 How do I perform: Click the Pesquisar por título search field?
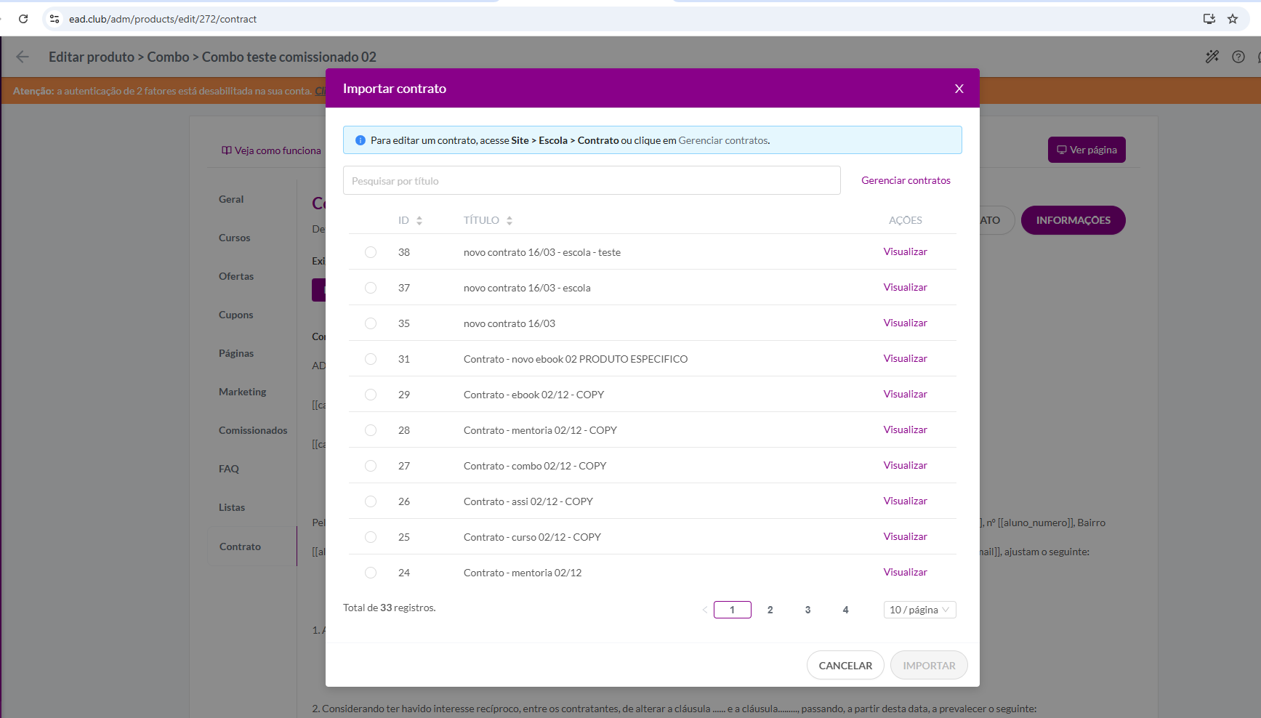(592, 180)
